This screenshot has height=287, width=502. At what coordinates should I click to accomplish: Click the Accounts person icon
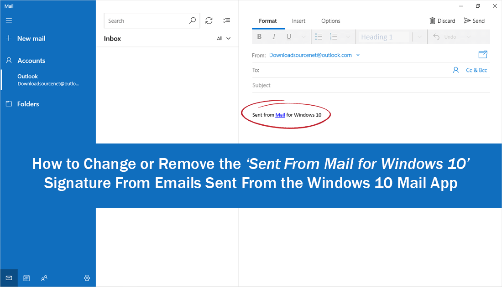click(x=9, y=61)
